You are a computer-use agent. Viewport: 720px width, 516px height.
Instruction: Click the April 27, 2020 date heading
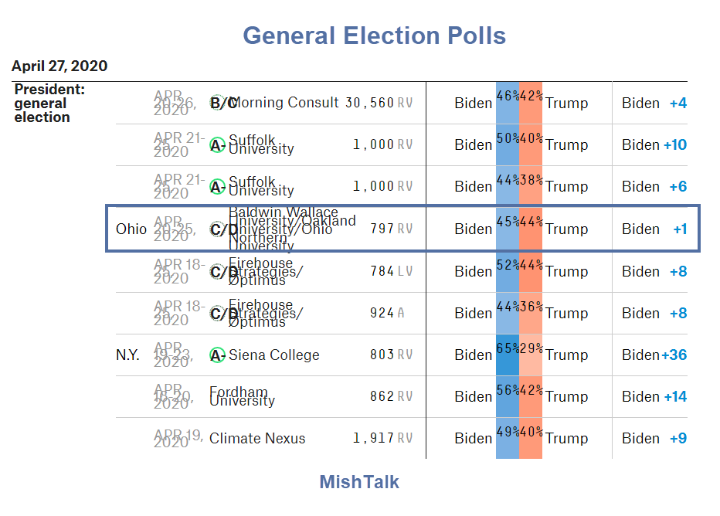pyautogui.click(x=59, y=66)
